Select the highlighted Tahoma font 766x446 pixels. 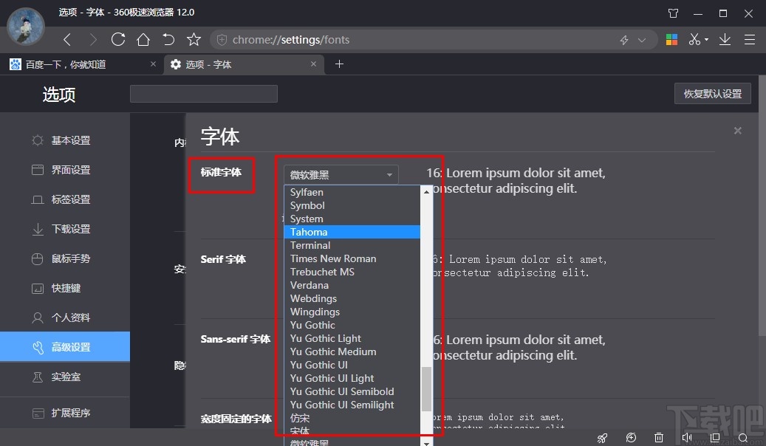tap(352, 232)
